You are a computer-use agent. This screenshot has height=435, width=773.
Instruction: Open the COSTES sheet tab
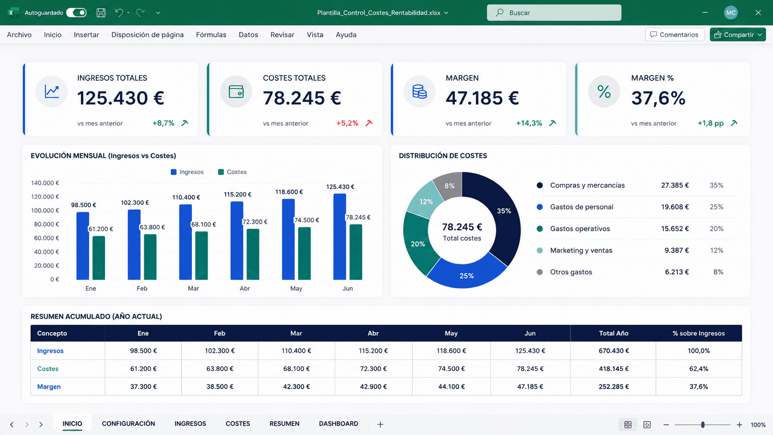tap(238, 424)
